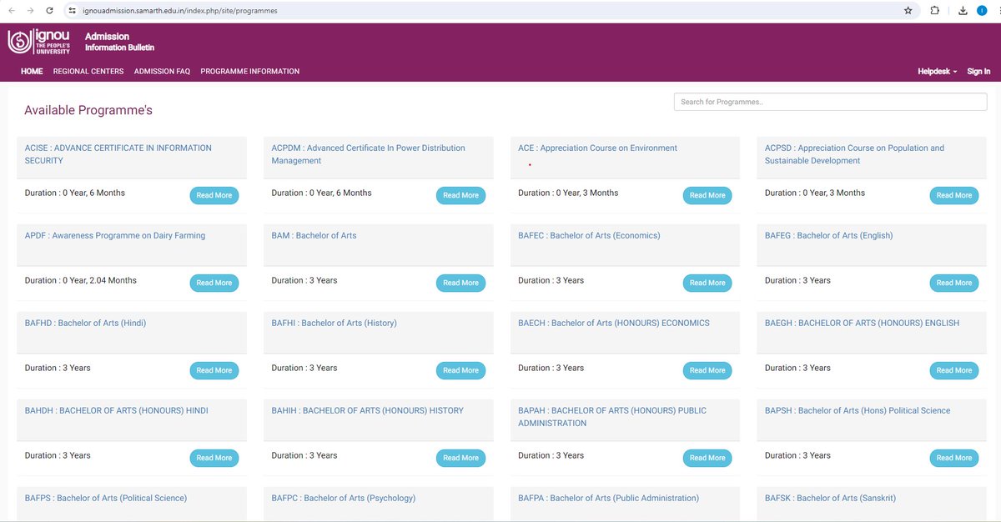The height and width of the screenshot is (522, 1001).
Task: Open BAFHD Bachelor of Arts (Hindi)
Action: [x=85, y=324]
